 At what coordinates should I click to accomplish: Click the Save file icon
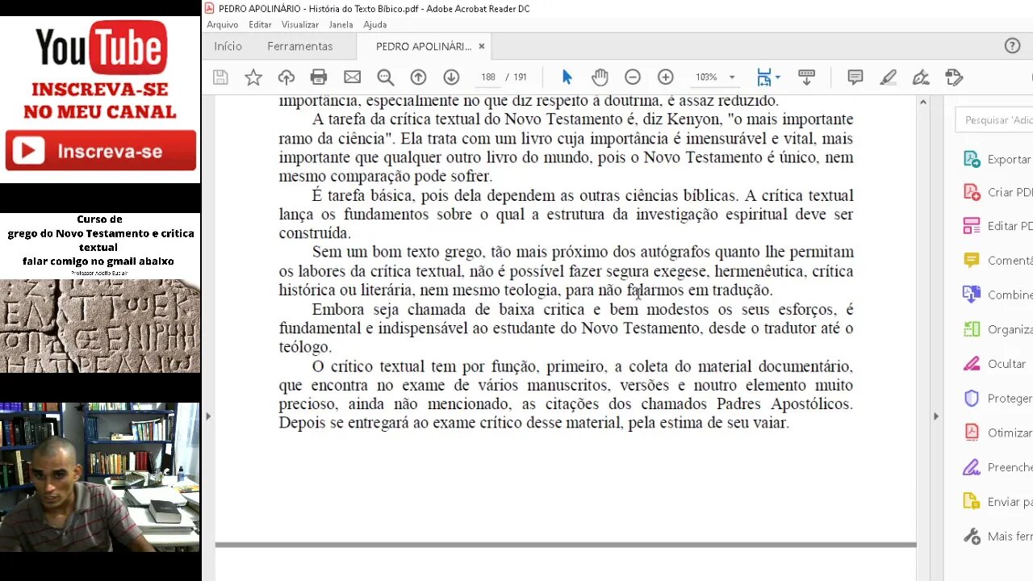coord(220,77)
